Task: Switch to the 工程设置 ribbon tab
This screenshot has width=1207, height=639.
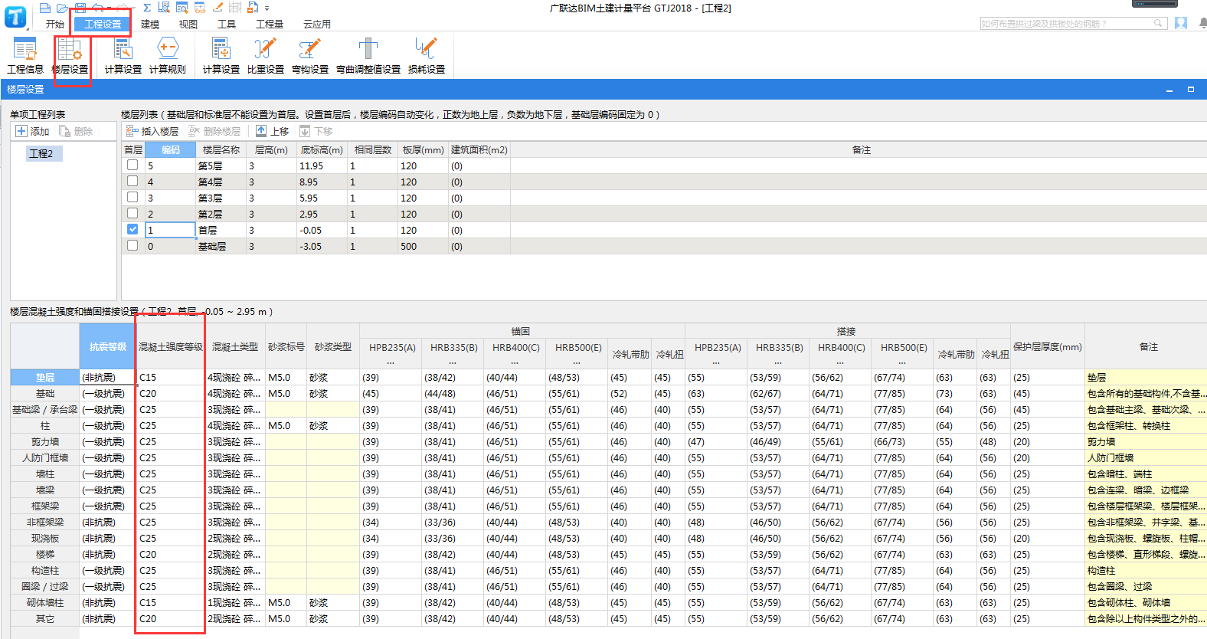Action: tap(103, 24)
